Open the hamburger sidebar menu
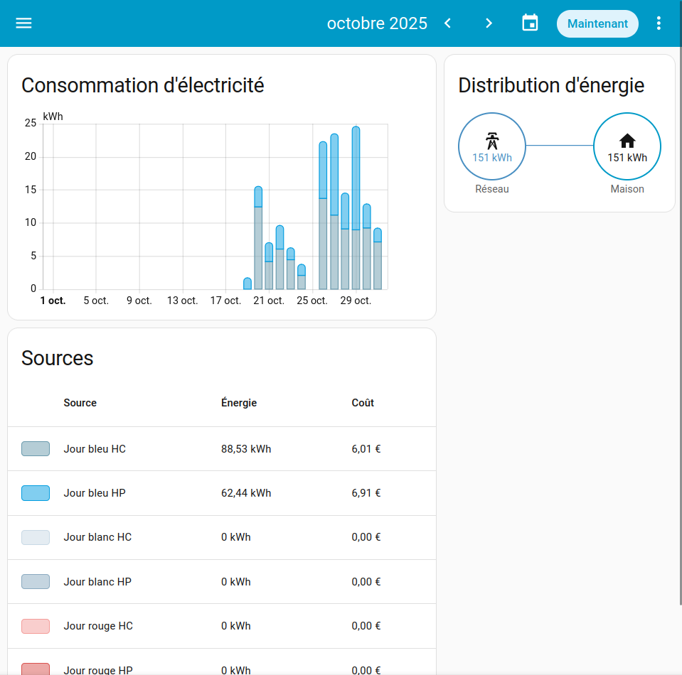This screenshot has height=675, width=682. tap(24, 23)
